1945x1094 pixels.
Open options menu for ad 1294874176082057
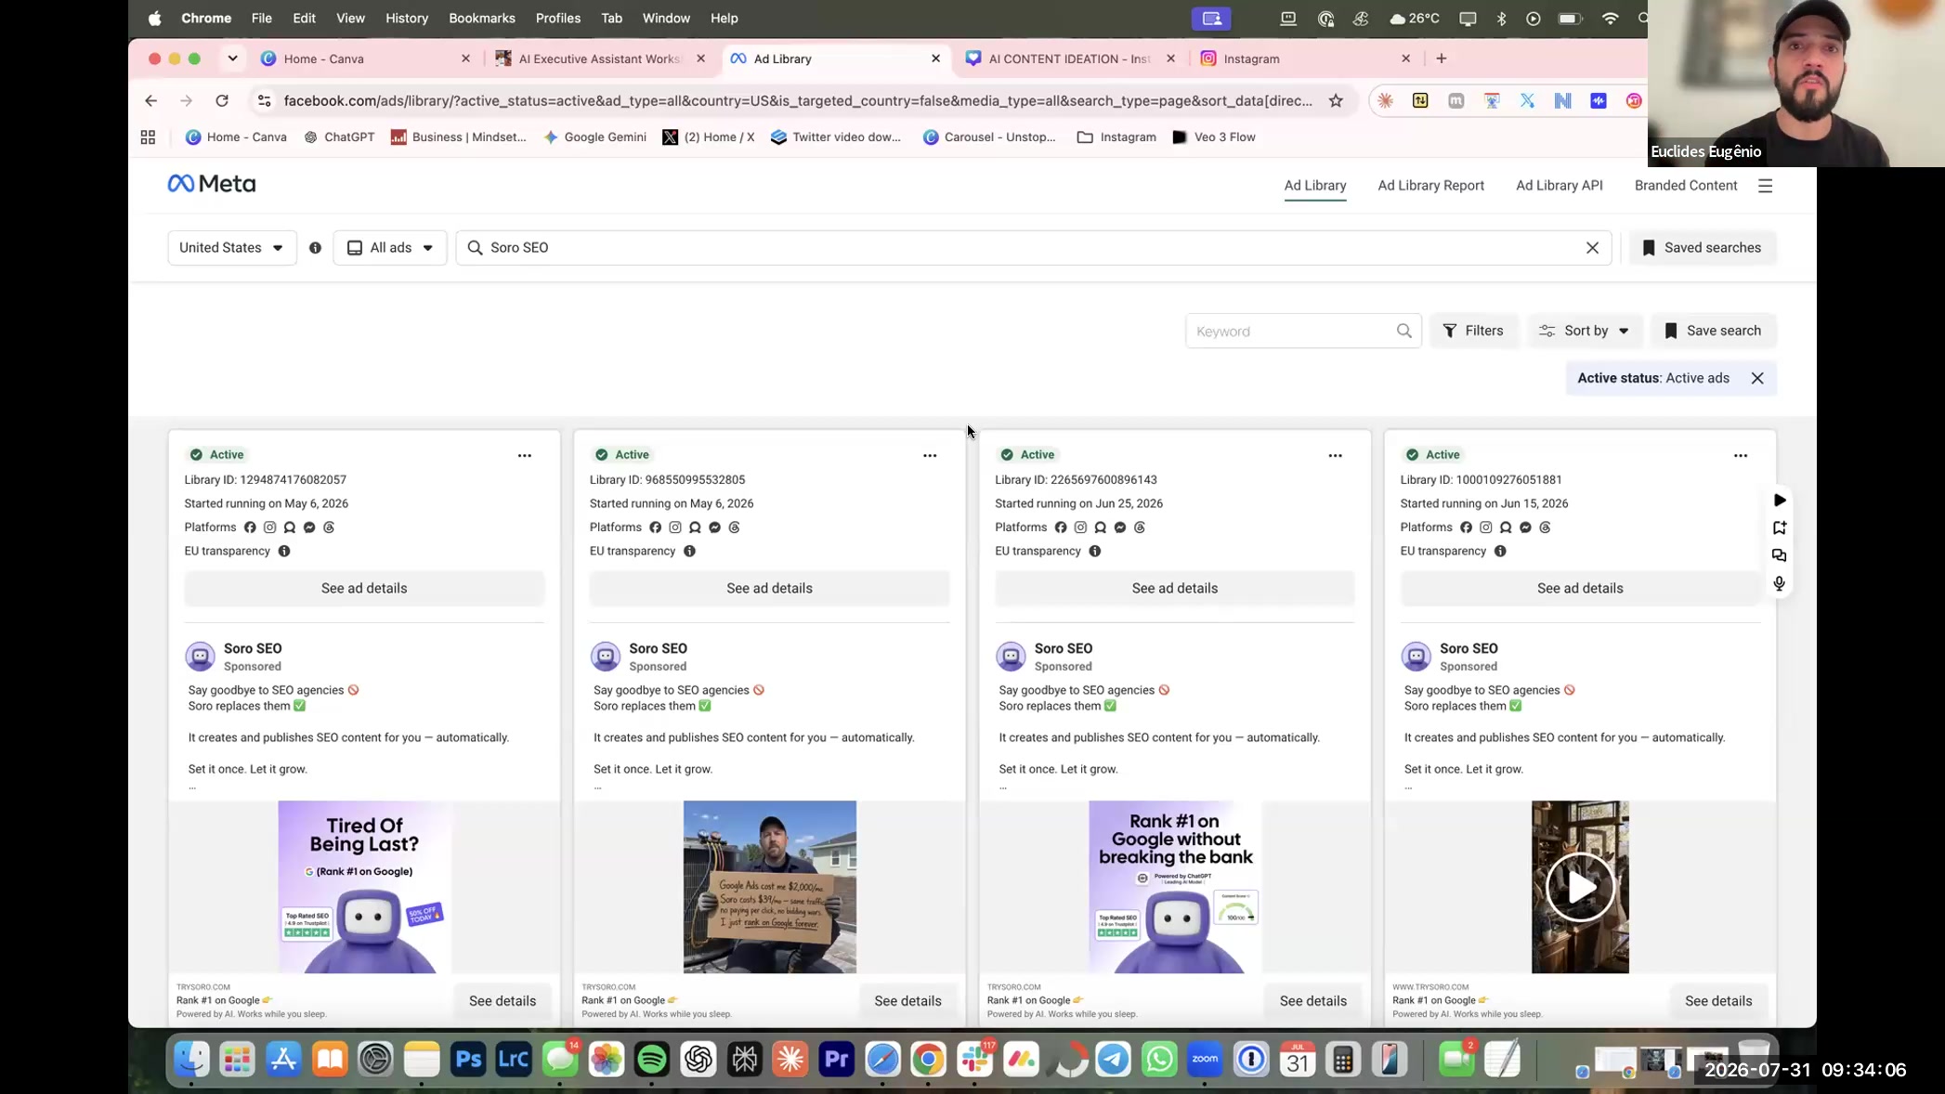525,455
